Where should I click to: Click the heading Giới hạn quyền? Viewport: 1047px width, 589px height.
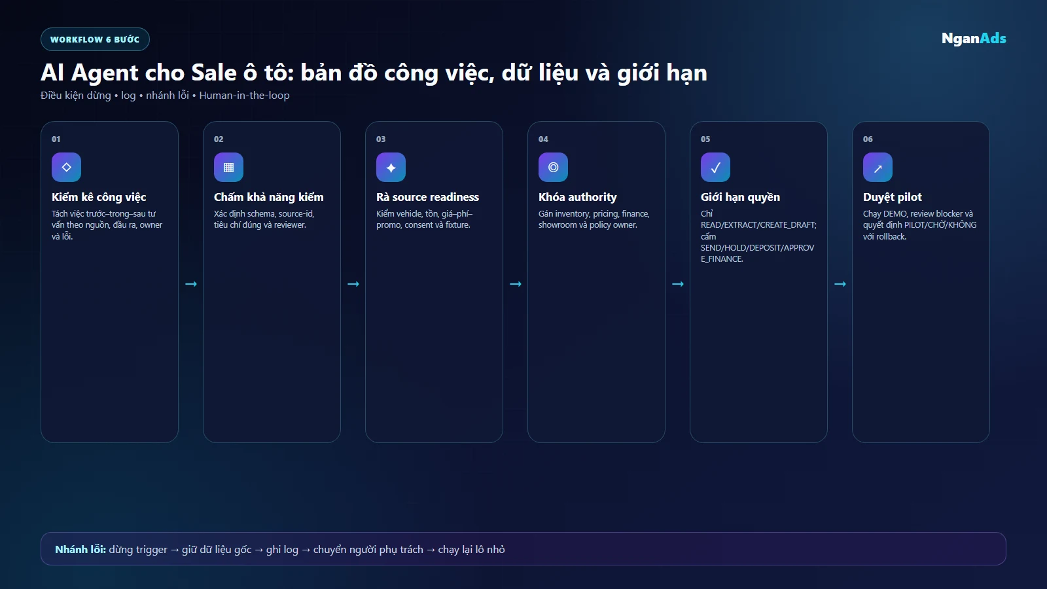tap(740, 197)
